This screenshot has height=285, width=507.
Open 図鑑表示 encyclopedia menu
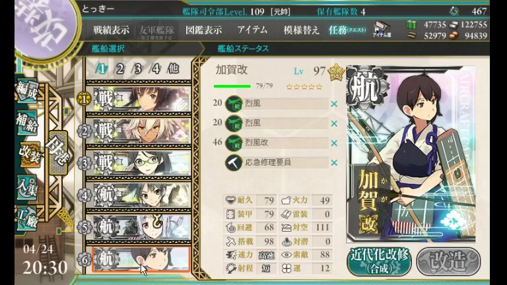[x=204, y=30]
